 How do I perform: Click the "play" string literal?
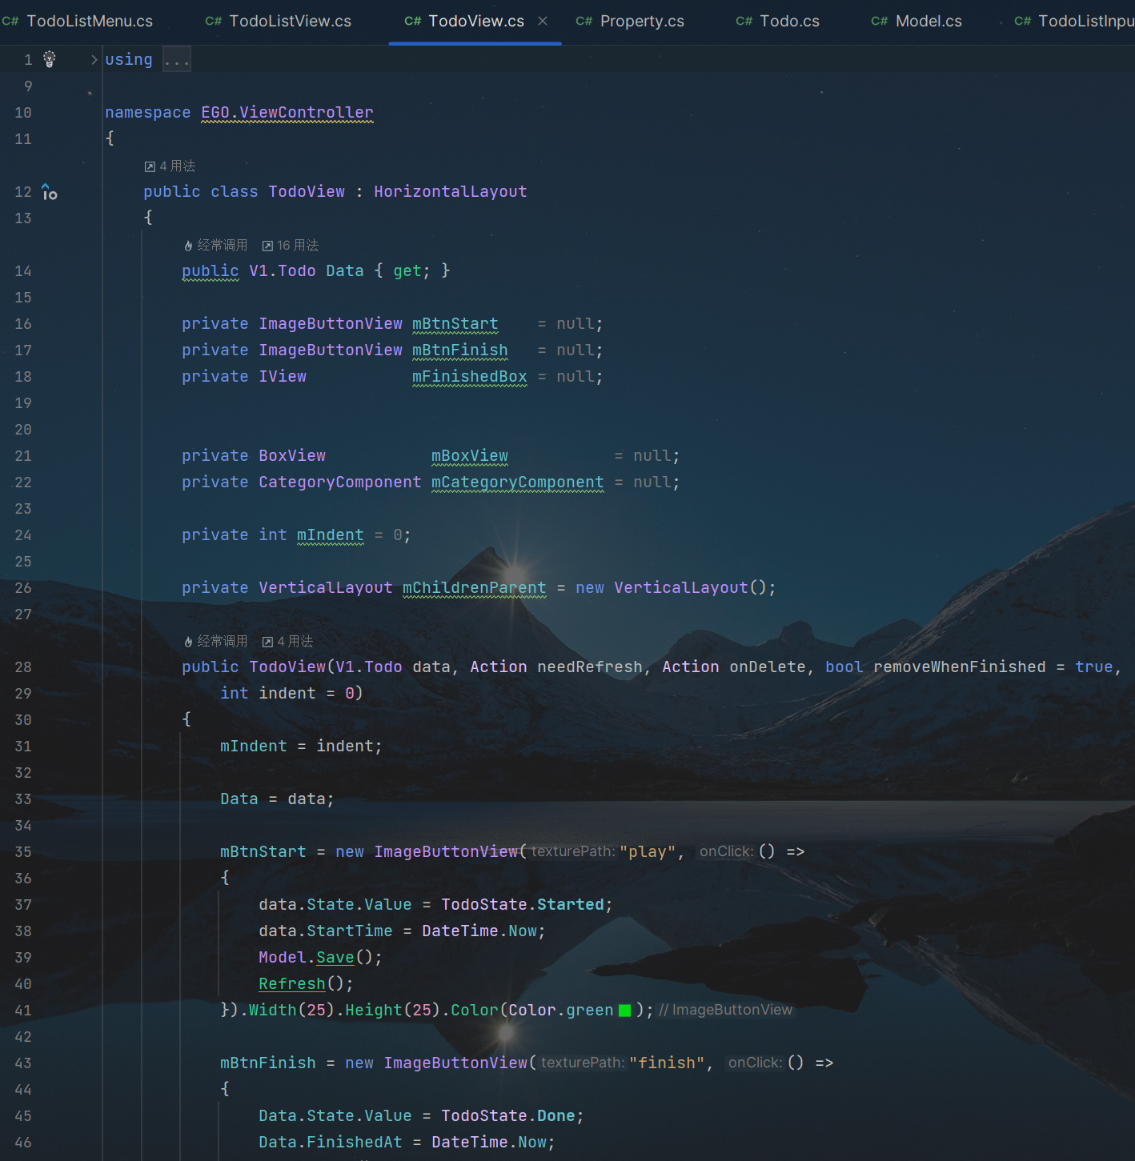tap(648, 851)
